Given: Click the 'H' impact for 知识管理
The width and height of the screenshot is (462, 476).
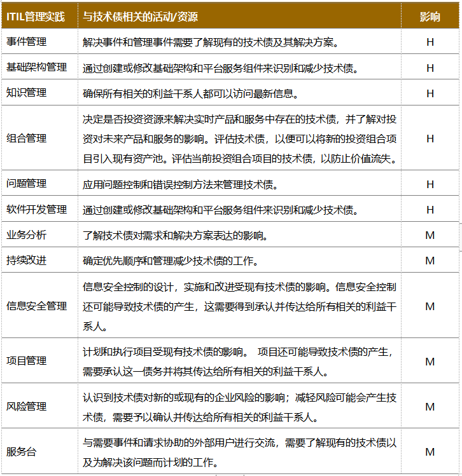Looking at the screenshot, I should point(430,93).
